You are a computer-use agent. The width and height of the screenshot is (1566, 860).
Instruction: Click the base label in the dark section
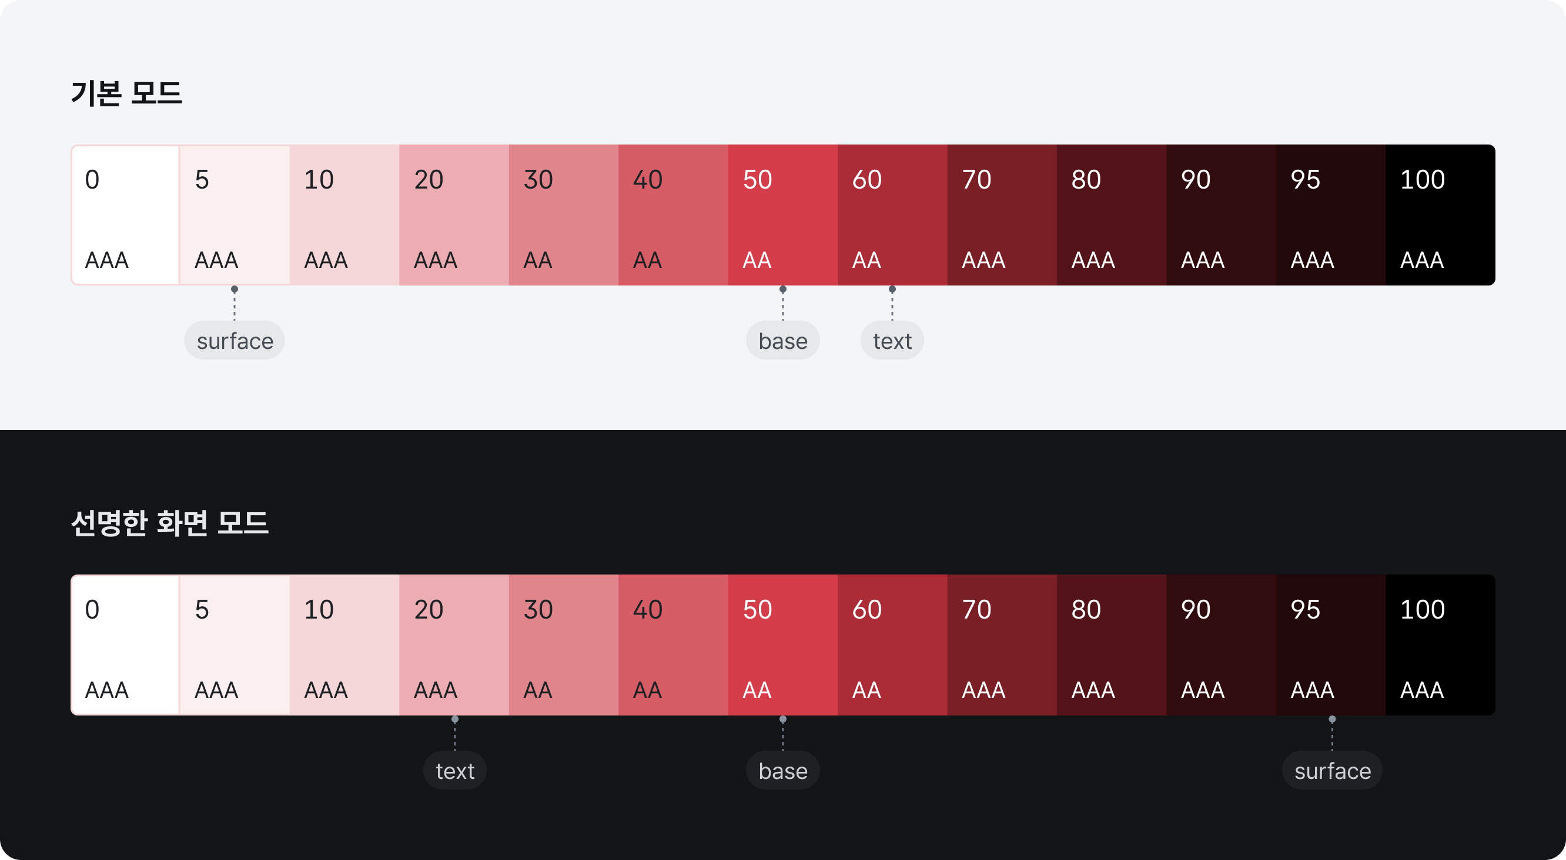783,771
